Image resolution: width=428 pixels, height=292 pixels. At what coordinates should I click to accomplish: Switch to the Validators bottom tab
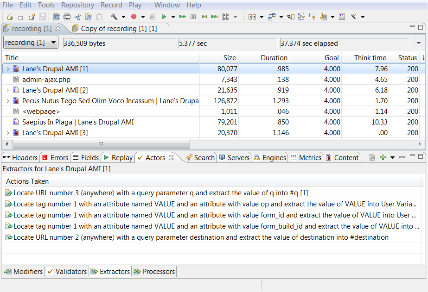click(x=67, y=272)
